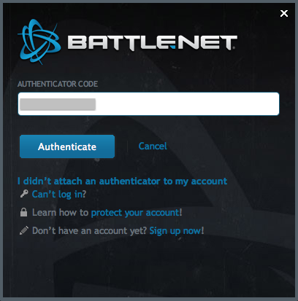Open the "Sign up now" link
298x301 pixels.
(x=175, y=231)
